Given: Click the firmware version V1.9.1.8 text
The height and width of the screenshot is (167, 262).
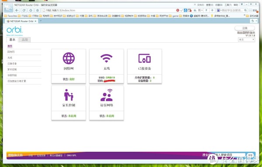Looking at the screenshot, I should 250,35.
